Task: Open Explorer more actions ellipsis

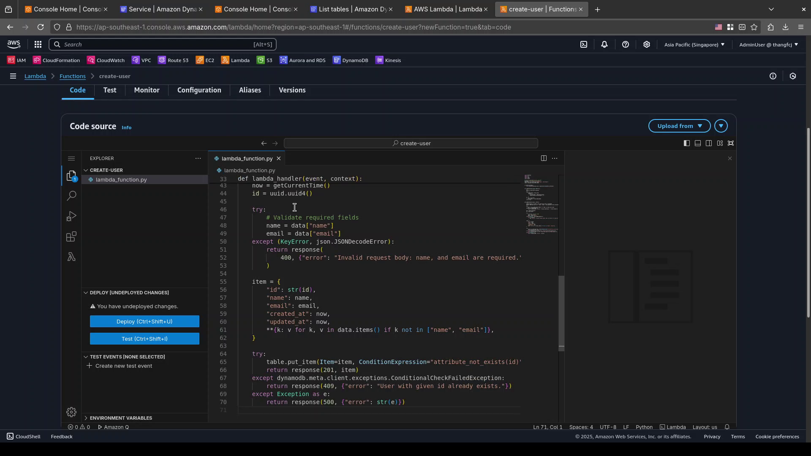Action: [x=198, y=159]
